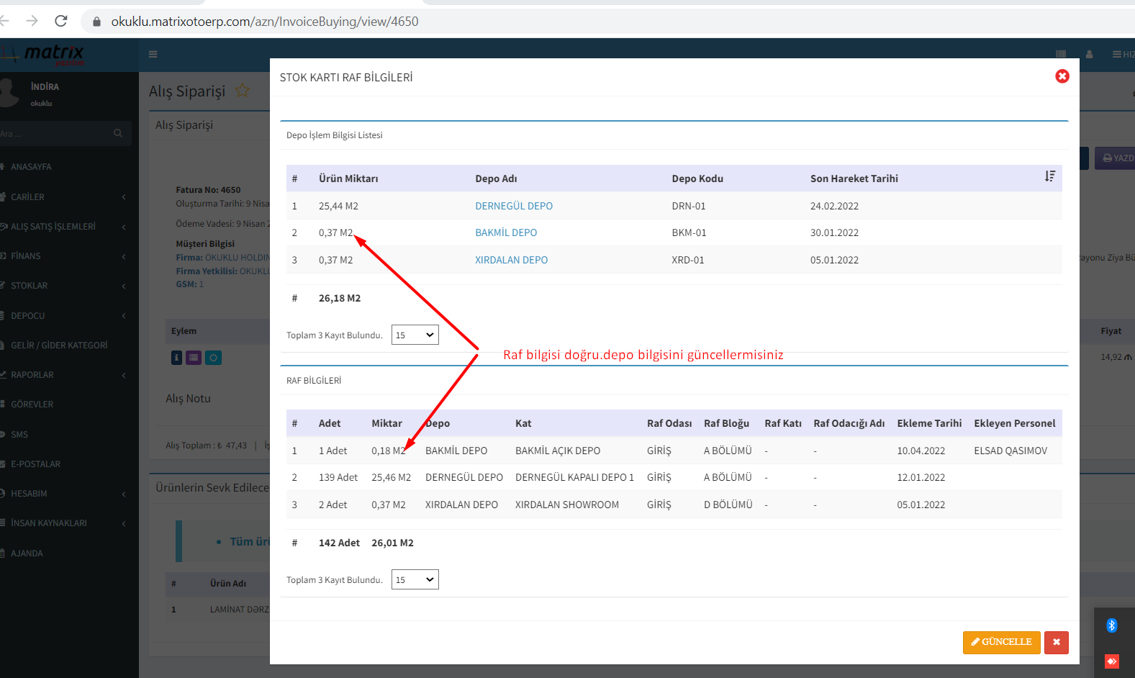Toggle the sidebar hamburger menu icon
1135x678 pixels.
tap(153, 54)
